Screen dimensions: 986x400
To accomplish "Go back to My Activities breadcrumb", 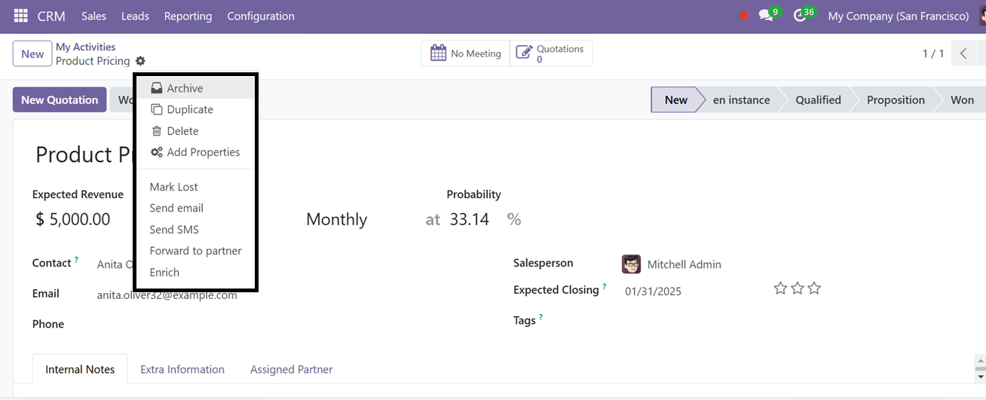I will pos(86,47).
